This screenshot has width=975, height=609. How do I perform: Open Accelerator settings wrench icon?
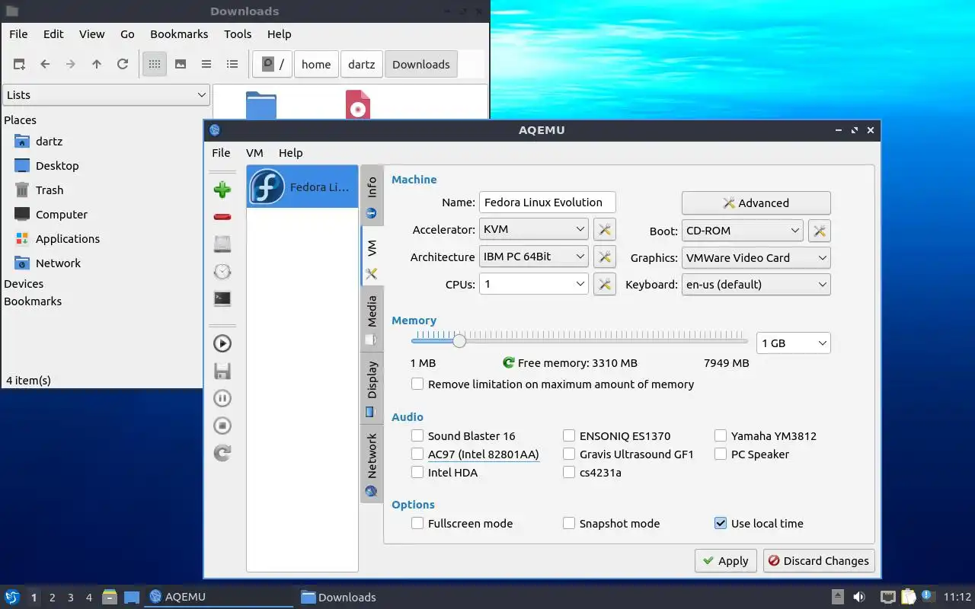[605, 229]
